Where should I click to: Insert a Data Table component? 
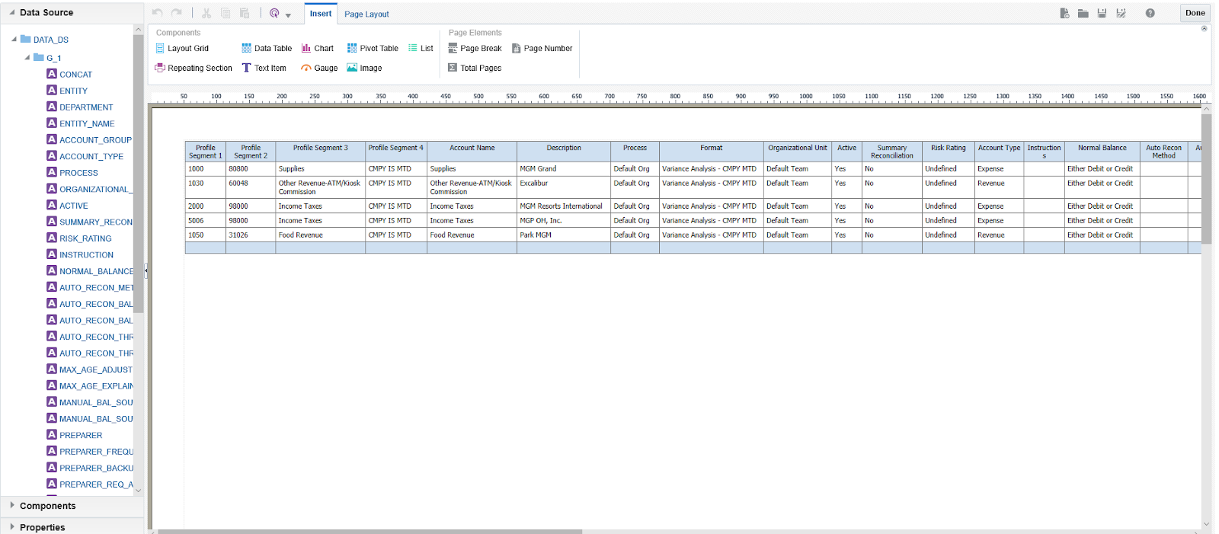(x=267, y=48)
